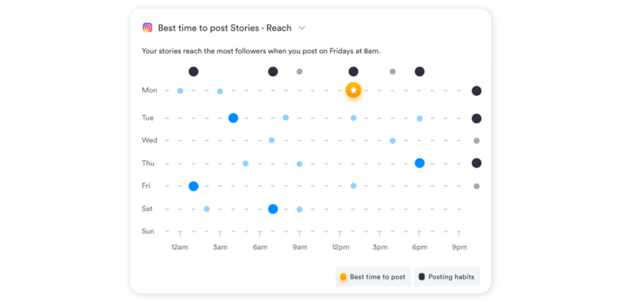
Task: Click the dark Posting habits legend swatch
Action: pos(422,277)
